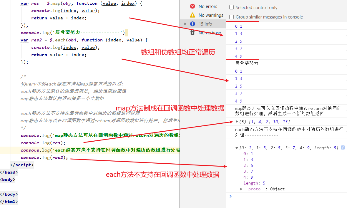Click the red No errors icon
The width and height of the screenshot is (347, 208).
point(192,6)
